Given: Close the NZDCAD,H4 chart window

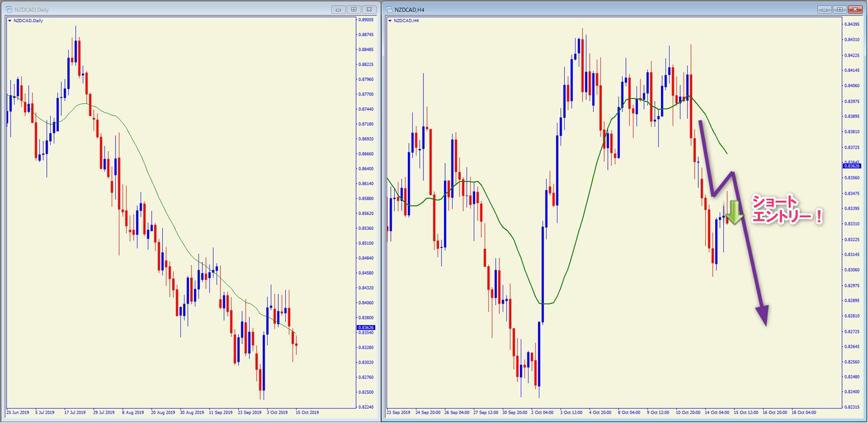Looking at the screenshot, I should tap(855, 10).
